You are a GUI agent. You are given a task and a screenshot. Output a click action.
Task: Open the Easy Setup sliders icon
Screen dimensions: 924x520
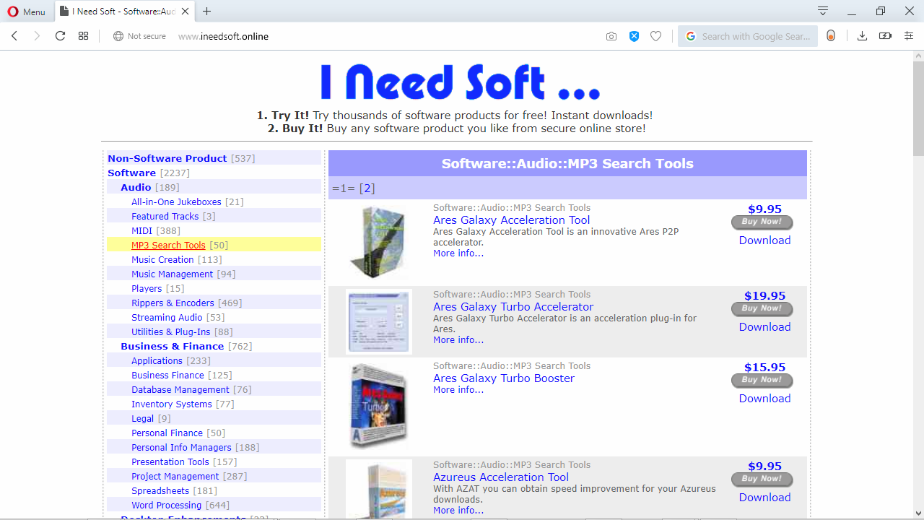click(x=909, y=36)
